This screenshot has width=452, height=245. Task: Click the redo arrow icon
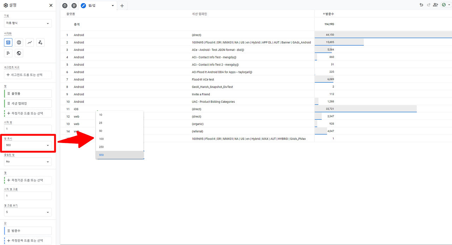click(x=428, y=5)
